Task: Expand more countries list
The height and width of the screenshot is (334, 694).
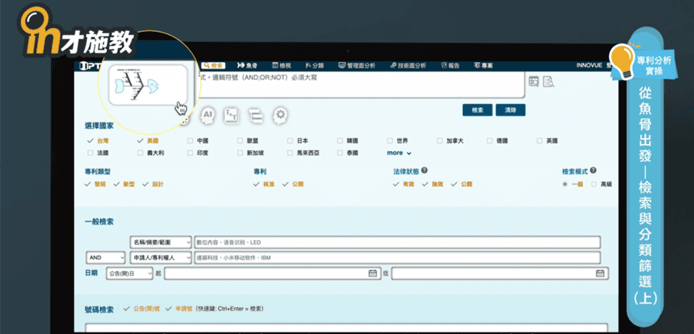Action: [399, 153]
